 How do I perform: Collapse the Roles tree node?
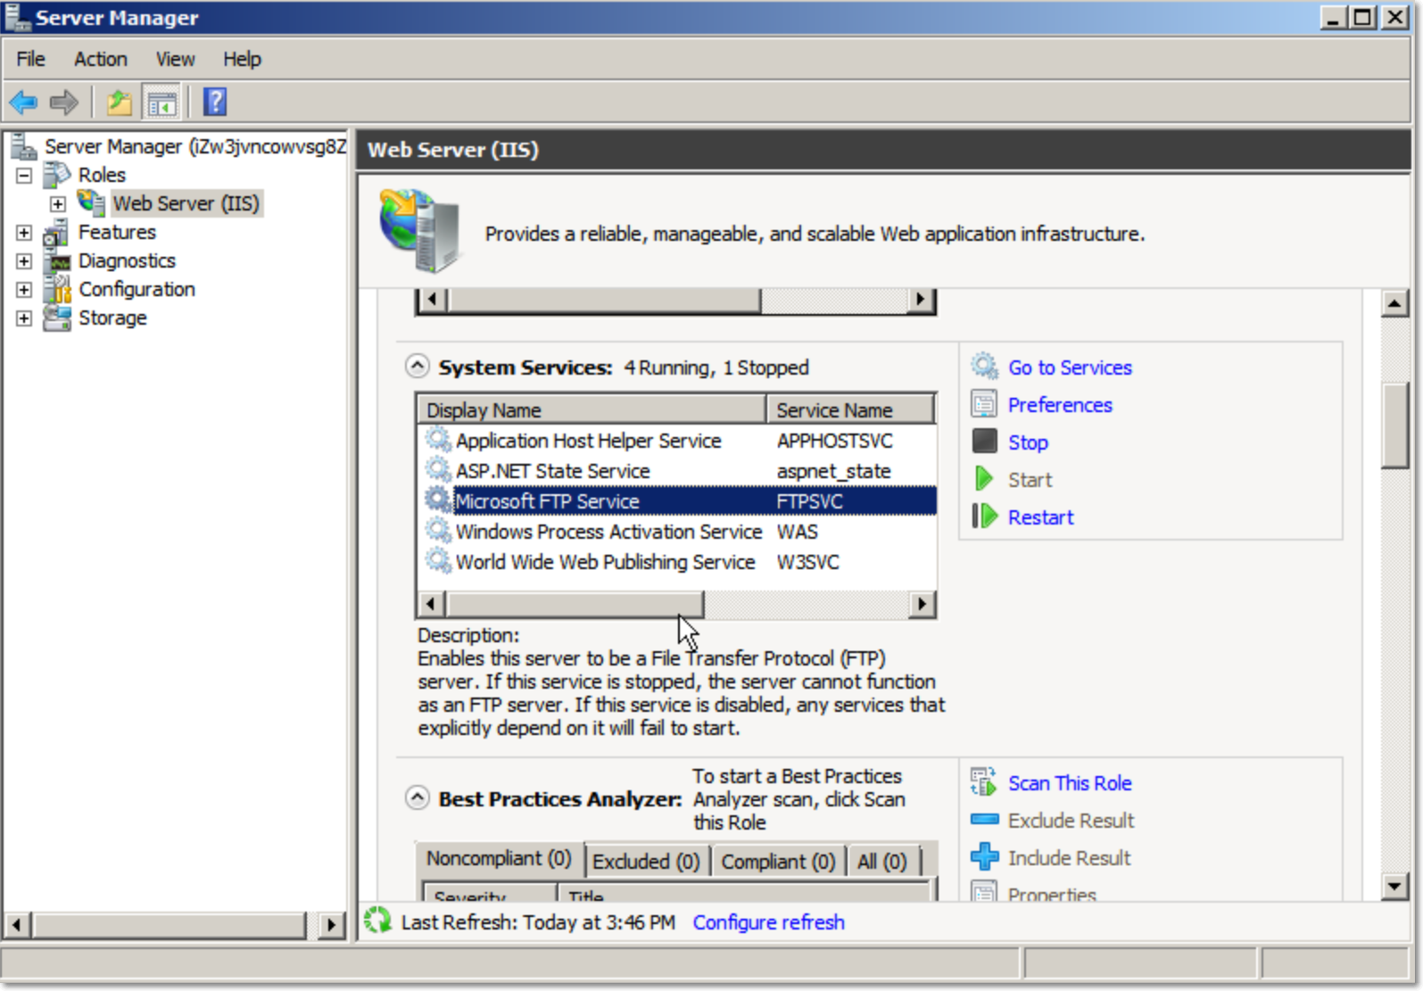[24, 176]
